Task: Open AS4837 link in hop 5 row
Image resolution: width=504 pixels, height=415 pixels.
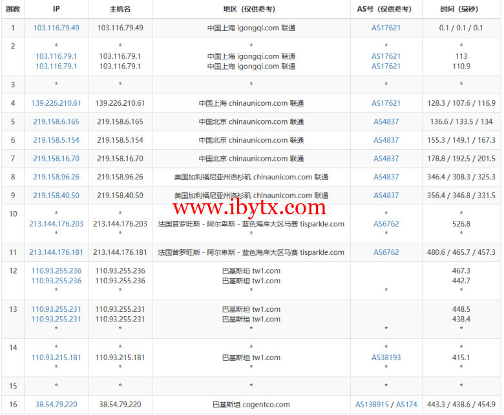Action: click(x=386, y=122)
